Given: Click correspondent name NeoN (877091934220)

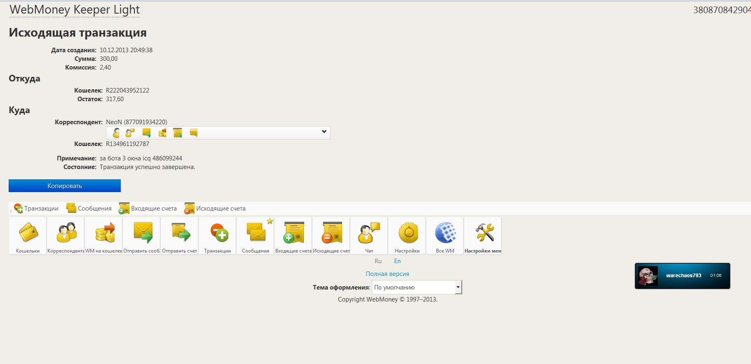Looking at the screenshot, I should pos(136,122).
